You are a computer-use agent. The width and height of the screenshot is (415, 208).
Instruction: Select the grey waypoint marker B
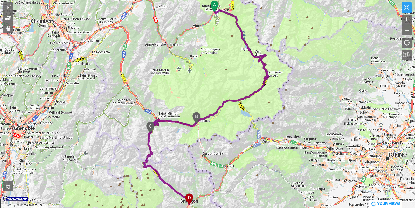coord(196,117)
